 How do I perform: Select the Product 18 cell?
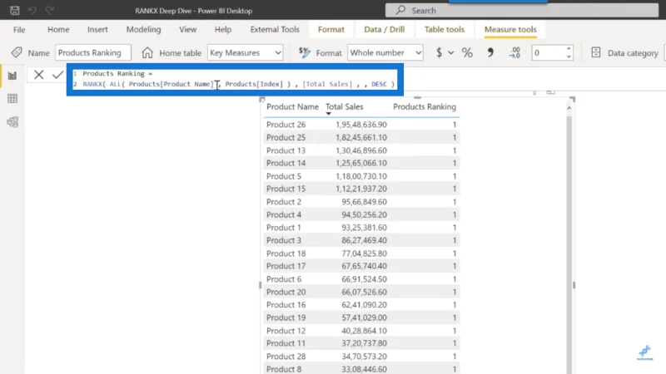click(x=286, y=253)
